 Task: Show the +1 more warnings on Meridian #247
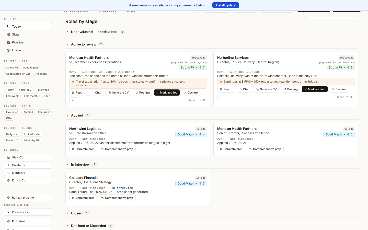point(81,85)
